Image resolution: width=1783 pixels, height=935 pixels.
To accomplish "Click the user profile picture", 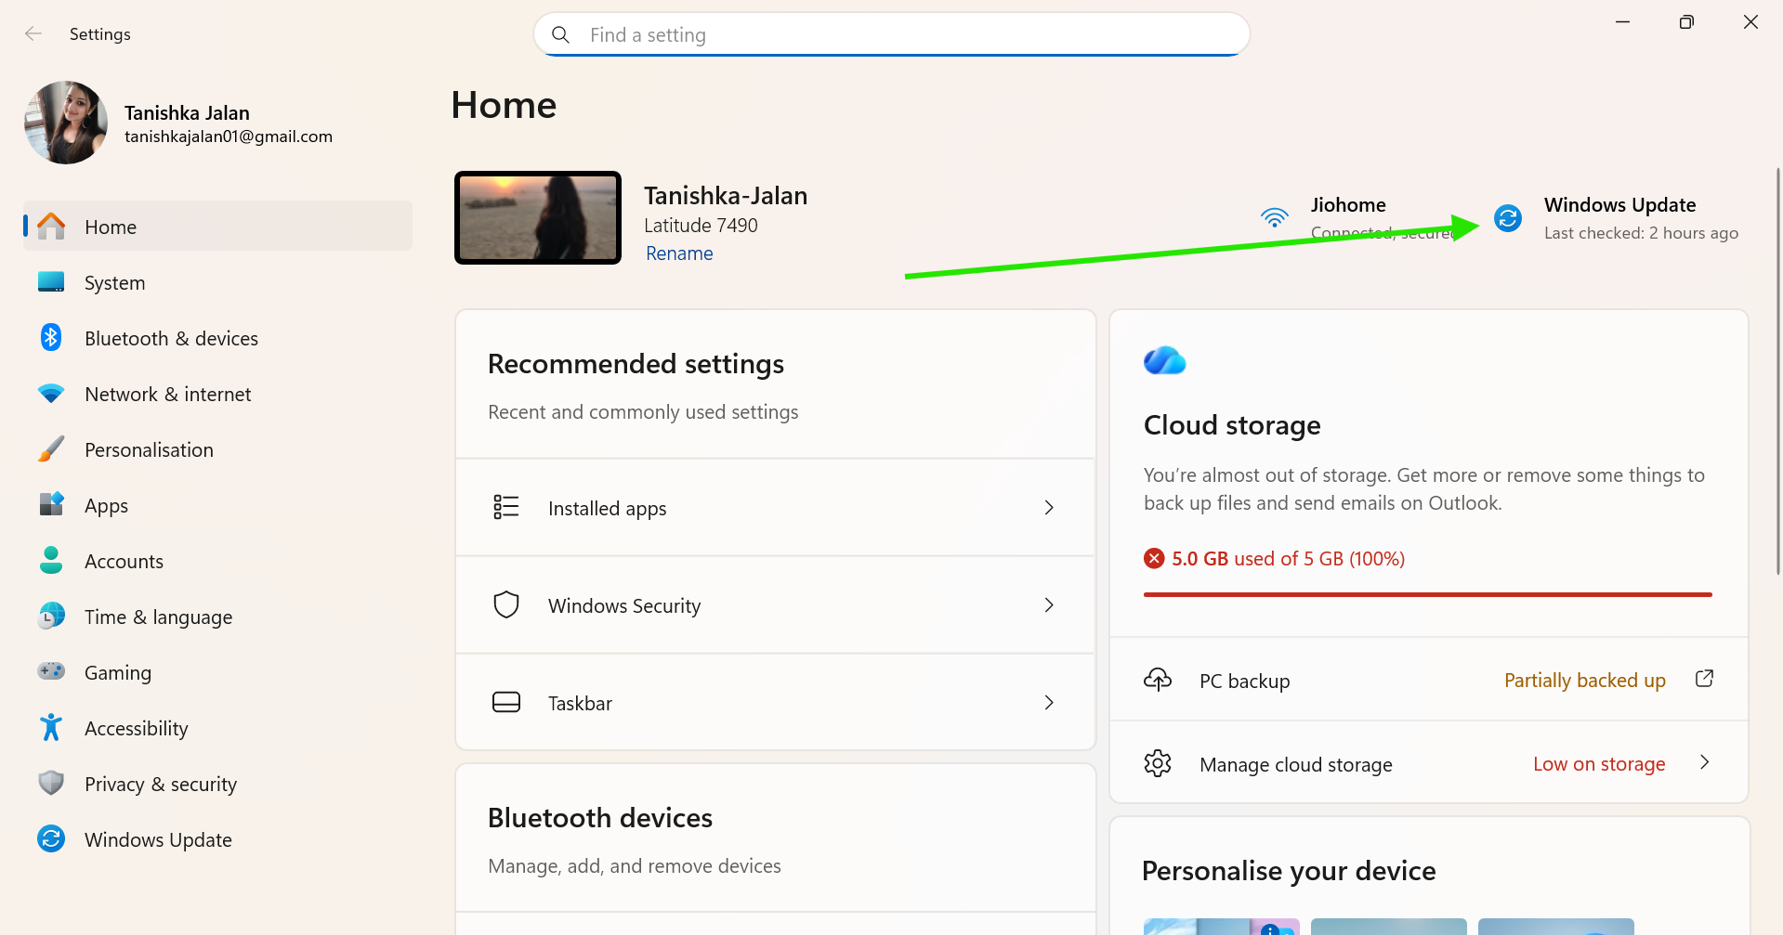I will 66,123.
